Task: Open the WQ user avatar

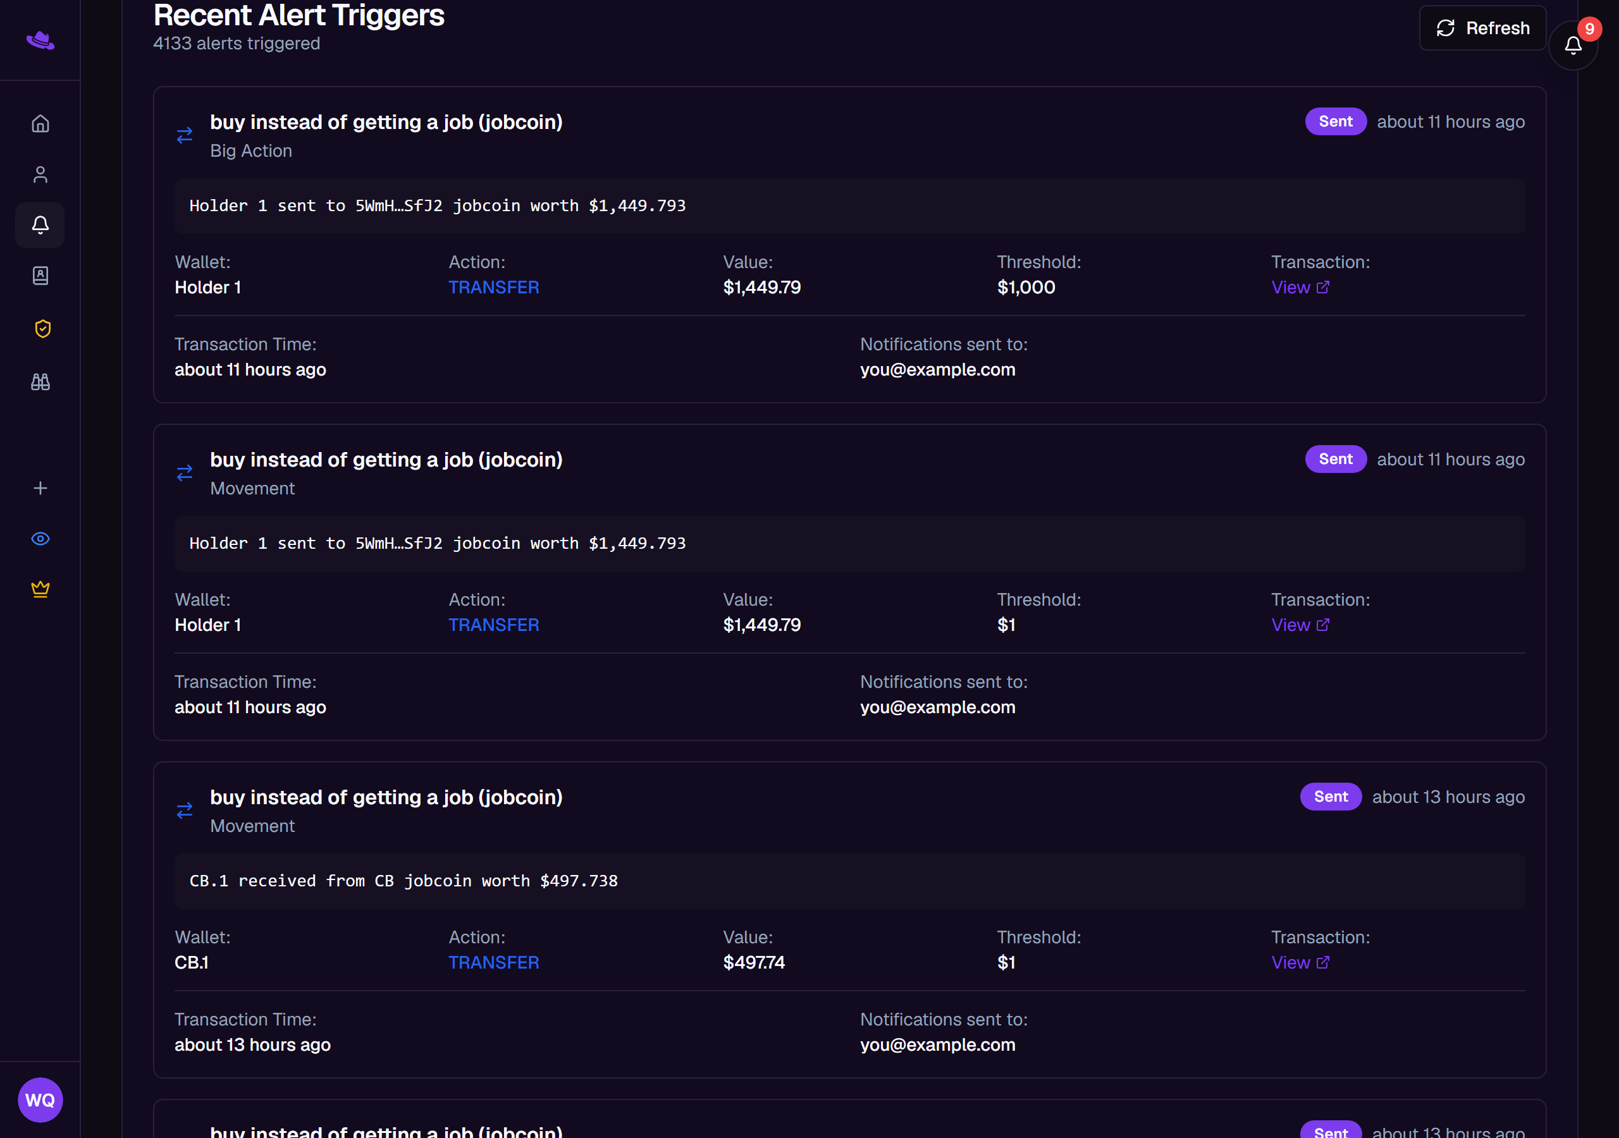Action: [x=40, y=1099]
